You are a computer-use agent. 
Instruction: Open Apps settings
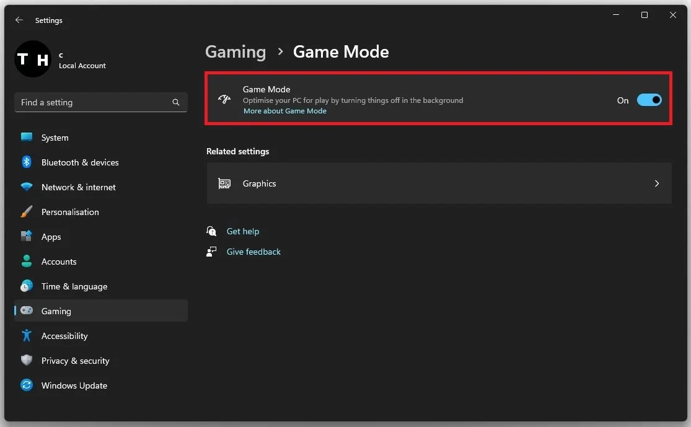click(x=51, y=236)
